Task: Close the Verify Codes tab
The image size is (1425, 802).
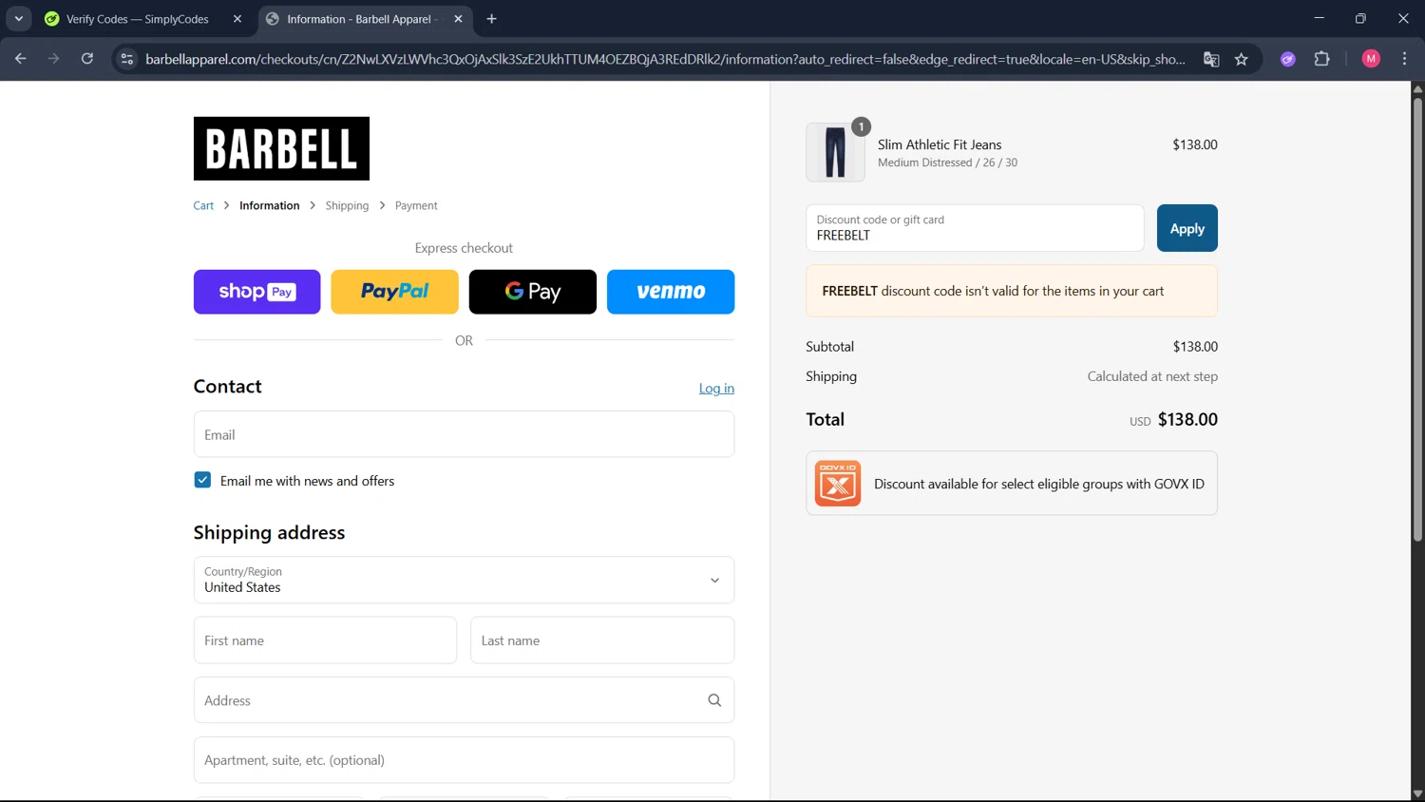Action: point(237,19)
